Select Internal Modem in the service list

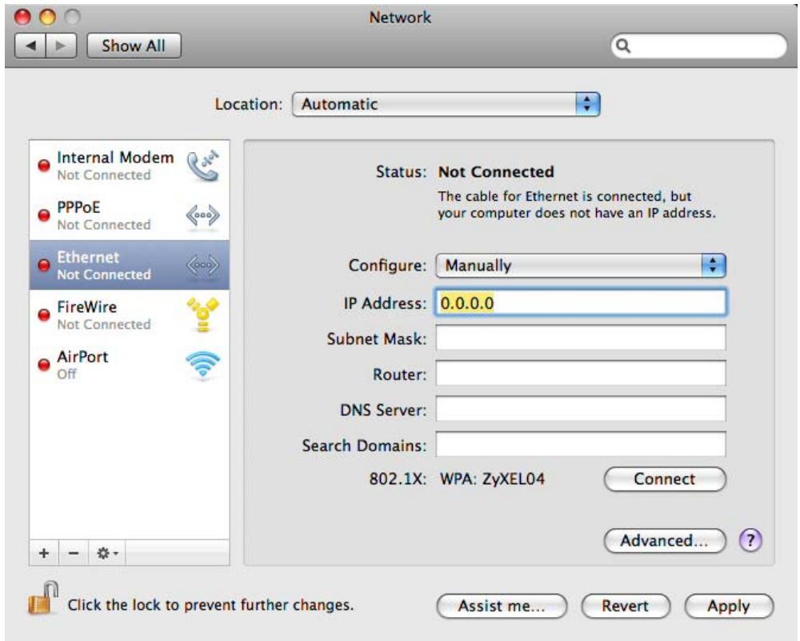tap(129, 166)
